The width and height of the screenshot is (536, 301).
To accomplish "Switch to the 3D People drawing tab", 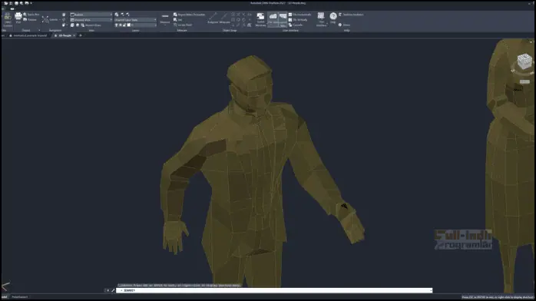I will 65,35.
